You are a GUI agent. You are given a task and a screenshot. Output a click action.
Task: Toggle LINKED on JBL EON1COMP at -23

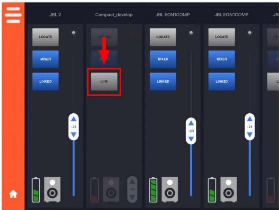click(163, 82)
